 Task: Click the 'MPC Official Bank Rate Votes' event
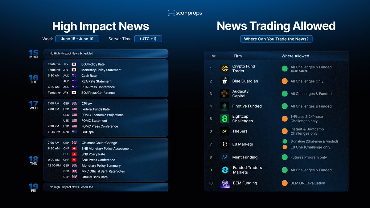(x=103, y=171)
